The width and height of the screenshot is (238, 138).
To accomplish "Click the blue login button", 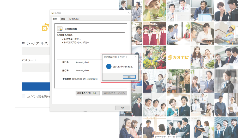I will coord(36,86).
